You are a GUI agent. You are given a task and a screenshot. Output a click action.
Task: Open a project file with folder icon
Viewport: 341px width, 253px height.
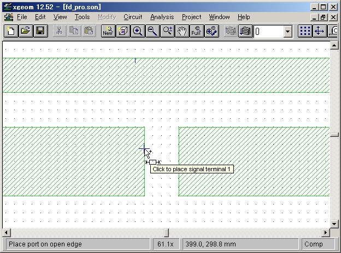coord(26,31)
